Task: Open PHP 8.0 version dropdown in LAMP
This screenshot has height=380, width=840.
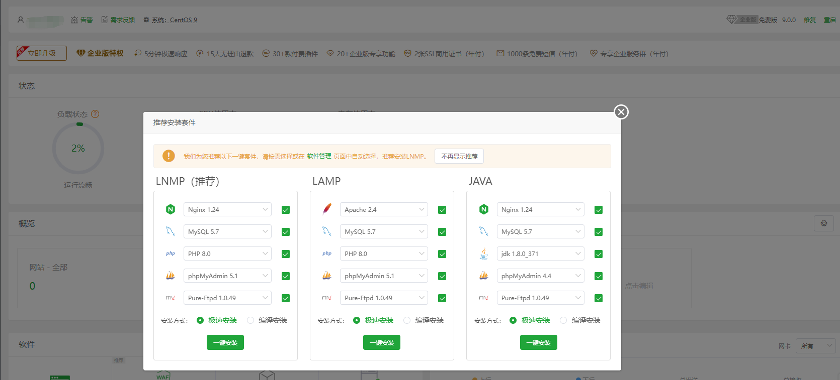Action: click(x=384, y=254)
